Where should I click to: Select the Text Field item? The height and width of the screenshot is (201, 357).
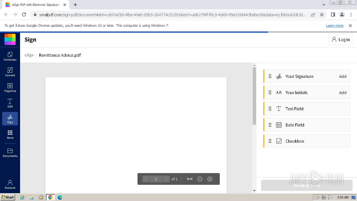pyautogui.click(x=307, y=109)
